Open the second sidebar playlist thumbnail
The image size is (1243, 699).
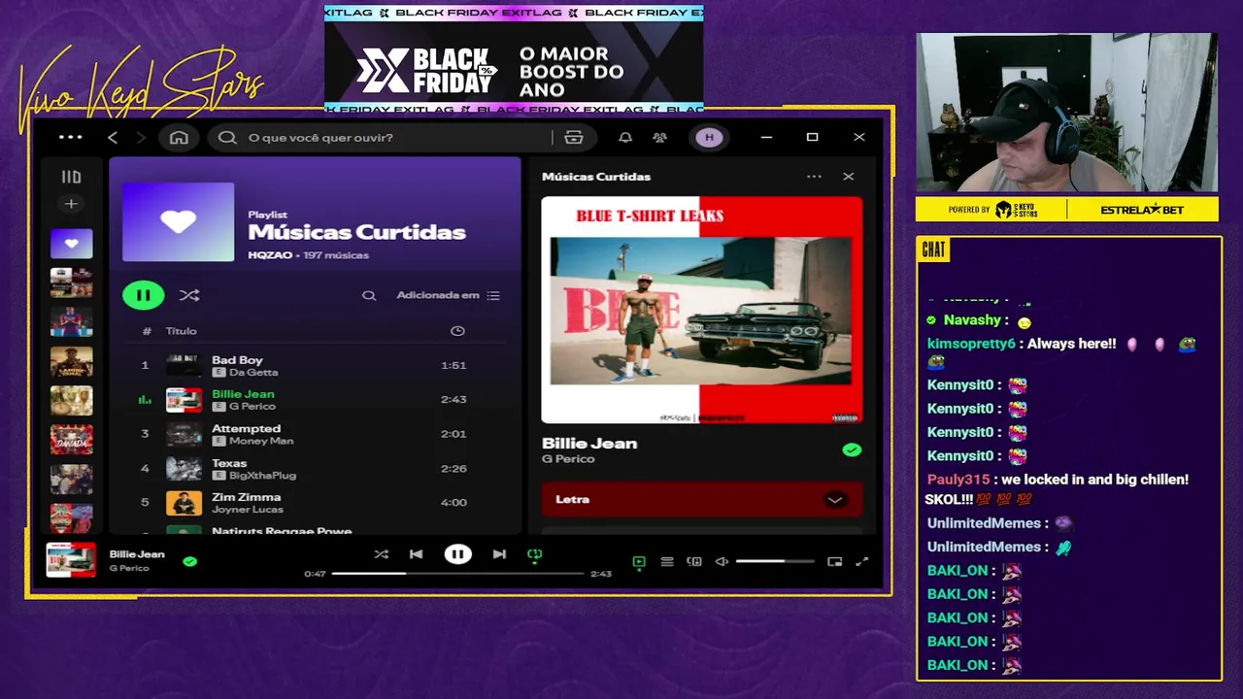pyautogui.click(x=72, y=283)
